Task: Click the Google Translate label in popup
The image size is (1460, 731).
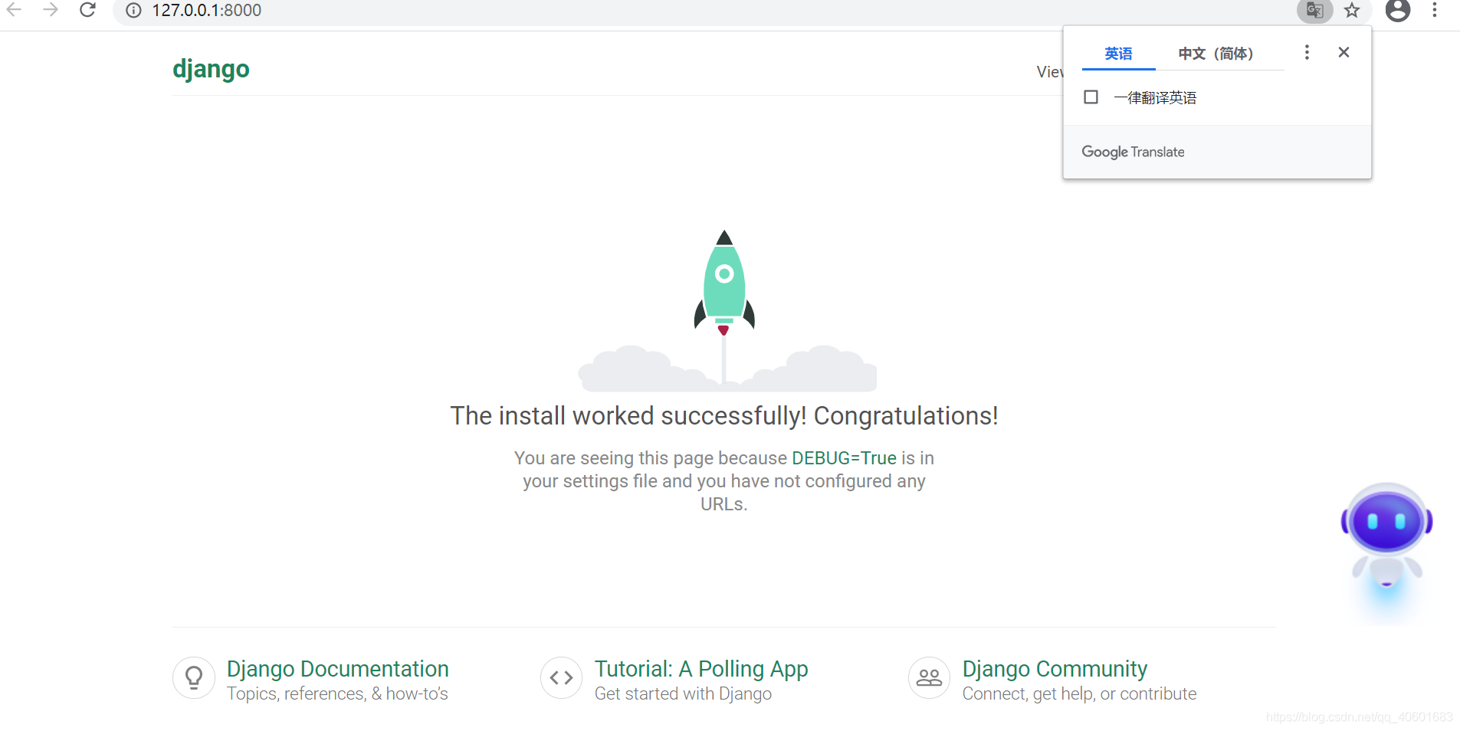Action: pyautogui.click(x=1133, y=152)
